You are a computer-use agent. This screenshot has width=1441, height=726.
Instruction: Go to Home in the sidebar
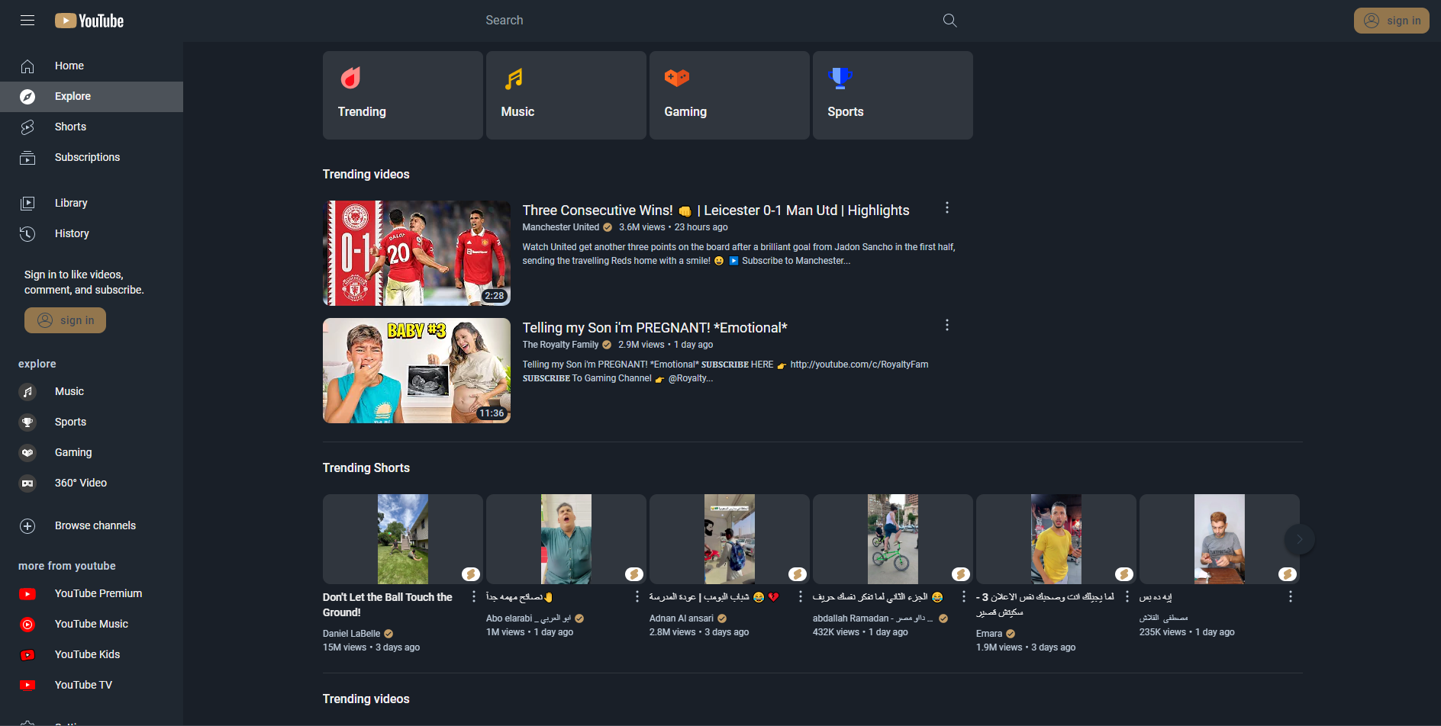tap(92, 66)
